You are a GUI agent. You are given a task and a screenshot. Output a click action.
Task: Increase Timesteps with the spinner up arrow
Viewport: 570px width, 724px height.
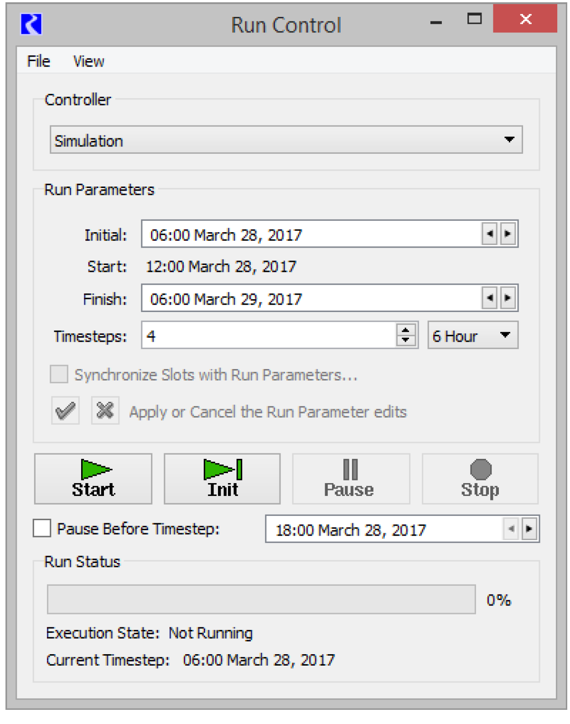(x=405, y=329)
